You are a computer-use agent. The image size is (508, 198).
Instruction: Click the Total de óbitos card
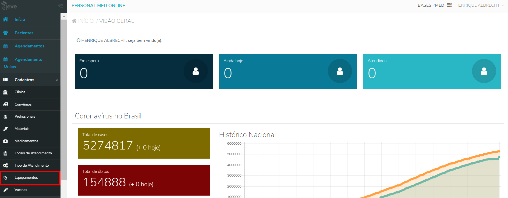pyautogui.click(x=144, y=180)
